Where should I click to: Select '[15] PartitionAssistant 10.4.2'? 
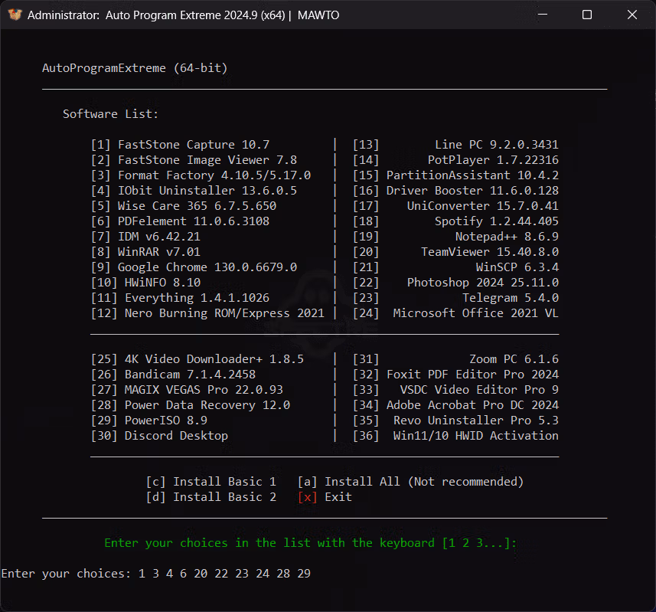pyautogui.click(x=455, y=175)
